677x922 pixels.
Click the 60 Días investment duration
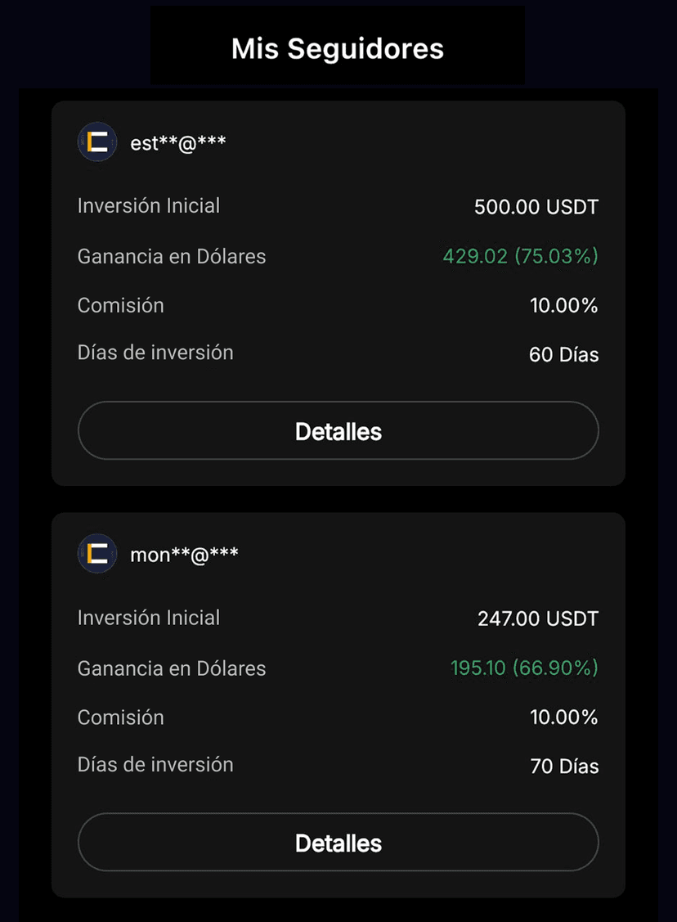(563, 355)
